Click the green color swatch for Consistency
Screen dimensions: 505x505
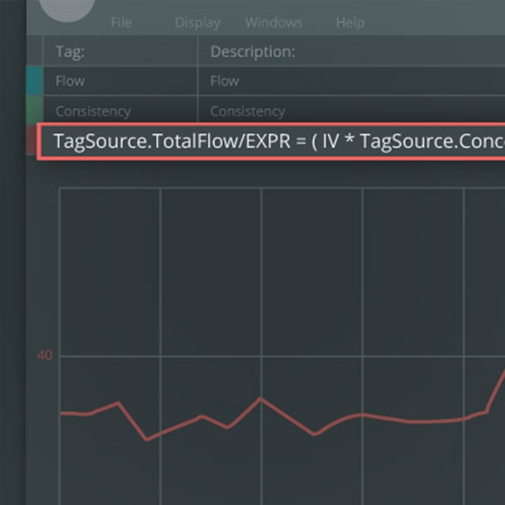click(35, 110)
